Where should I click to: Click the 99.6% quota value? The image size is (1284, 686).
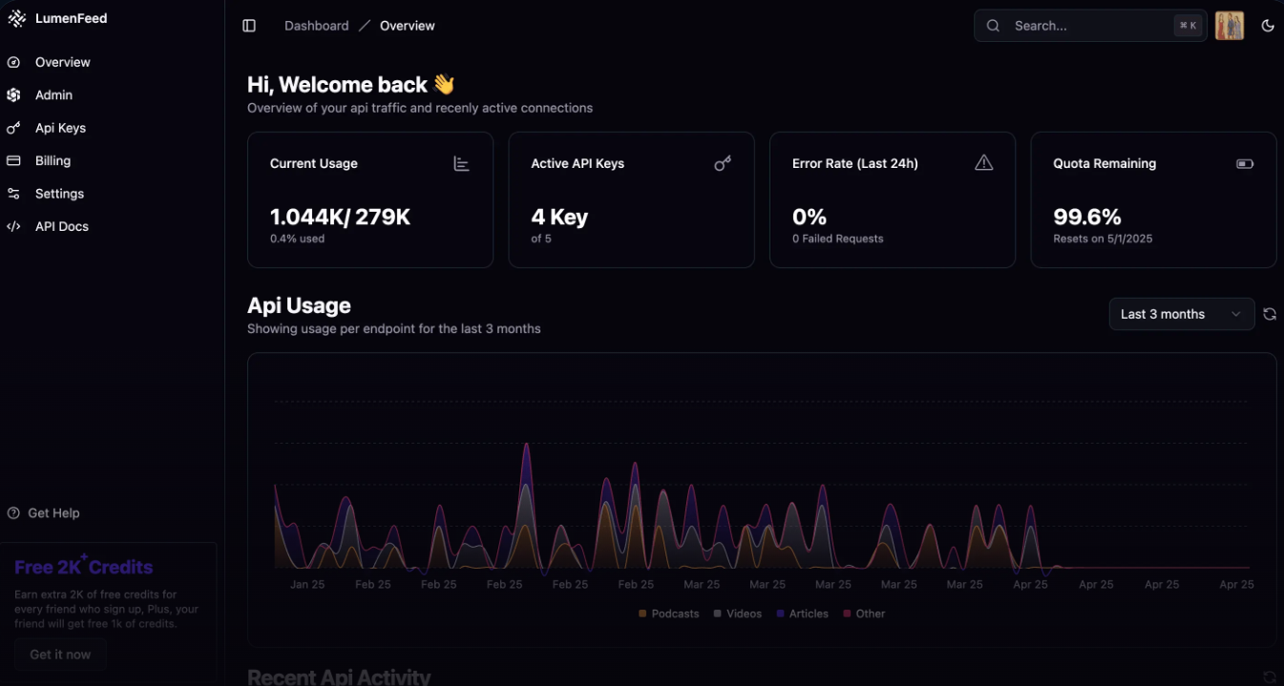pos(1087,218)
